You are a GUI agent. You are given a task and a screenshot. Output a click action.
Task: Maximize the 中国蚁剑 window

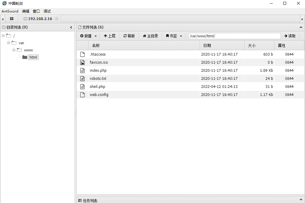[x=285, y=3]
